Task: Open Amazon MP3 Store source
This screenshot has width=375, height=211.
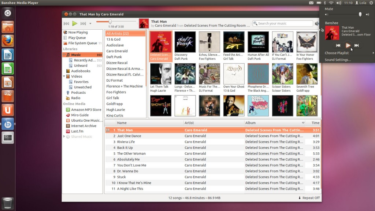Action: pyautogui.click(x=86, y=110)
